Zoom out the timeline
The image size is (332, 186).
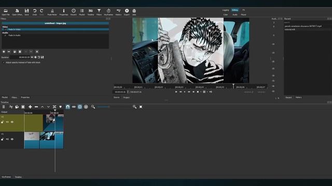click(x=93, y=107)
